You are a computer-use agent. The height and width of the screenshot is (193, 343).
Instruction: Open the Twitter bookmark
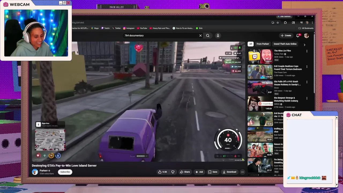(116, 28)
